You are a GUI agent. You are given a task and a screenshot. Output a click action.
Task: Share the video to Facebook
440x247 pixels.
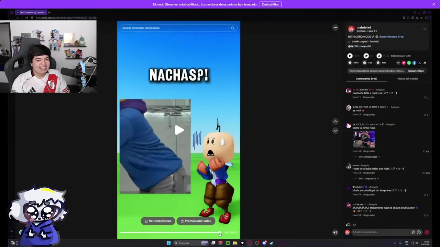(414, 63)
